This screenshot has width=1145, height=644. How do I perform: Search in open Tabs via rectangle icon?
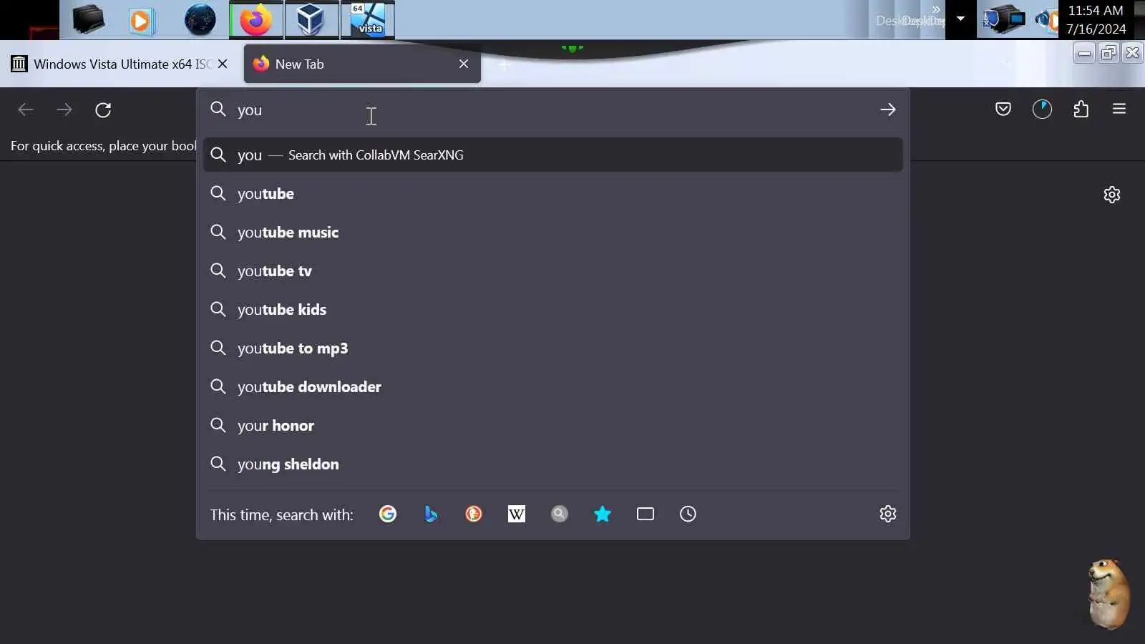click(645, 514)
